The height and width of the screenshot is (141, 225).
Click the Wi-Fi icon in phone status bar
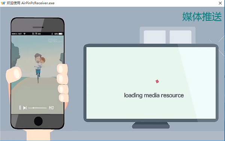pos(24,34)
